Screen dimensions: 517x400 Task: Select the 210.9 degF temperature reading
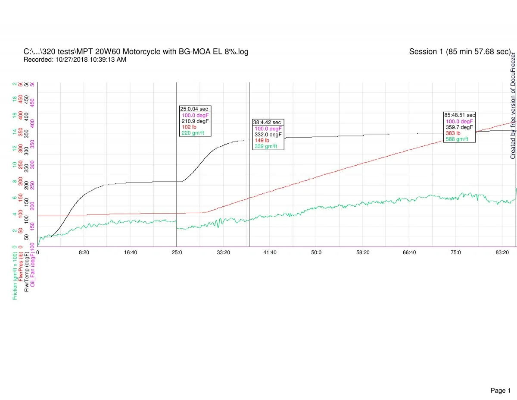point(194,121)
